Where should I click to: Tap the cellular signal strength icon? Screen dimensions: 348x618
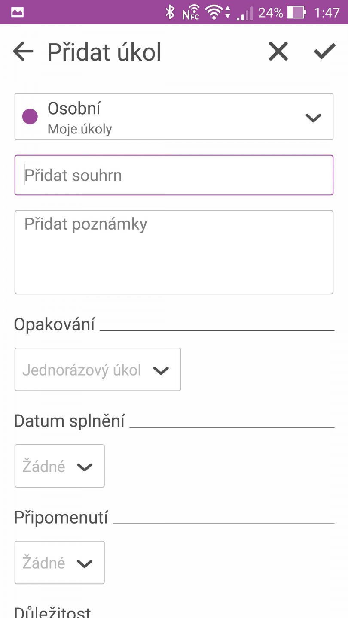pyautogui.click(x=244, y=13)
